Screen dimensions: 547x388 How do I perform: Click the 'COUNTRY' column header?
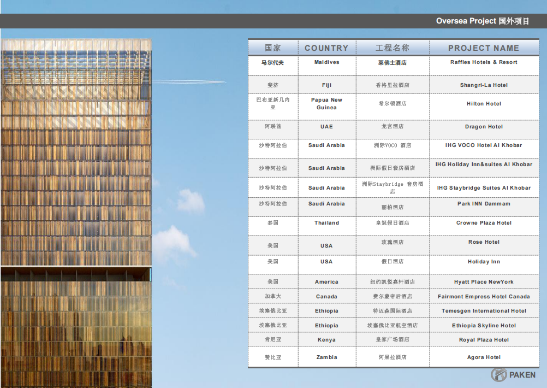(x=327, y=48)
